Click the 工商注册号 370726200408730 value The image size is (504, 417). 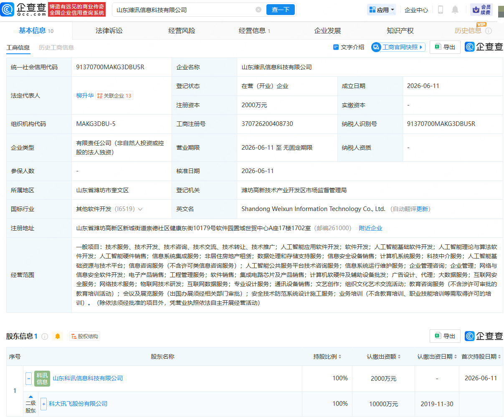[x=267, y=124]
